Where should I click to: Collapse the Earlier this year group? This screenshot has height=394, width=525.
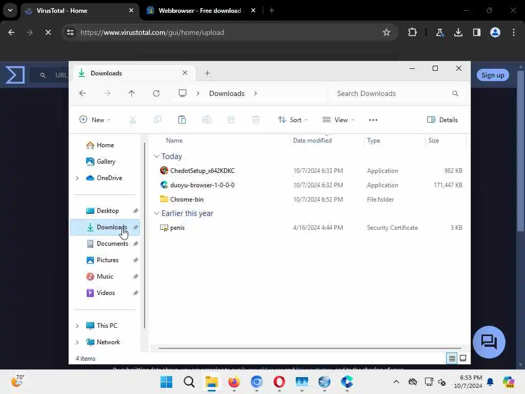point(156,213)
